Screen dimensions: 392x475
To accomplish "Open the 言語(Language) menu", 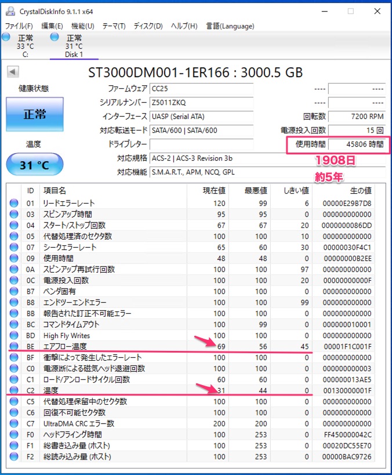I will click(230, 26).
